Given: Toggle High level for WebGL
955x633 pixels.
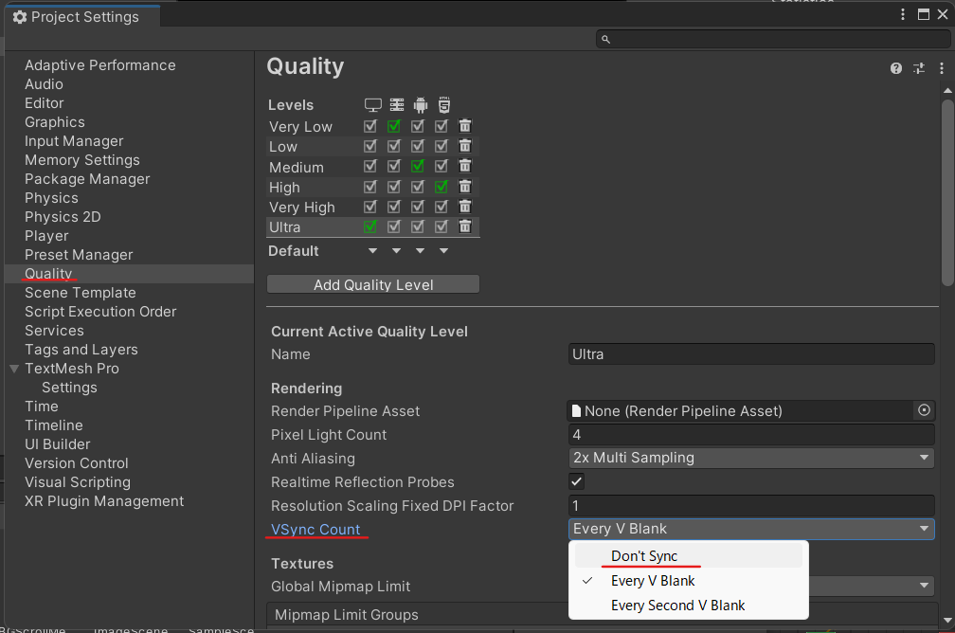Looking at the screenshot, I should (441, 187).
